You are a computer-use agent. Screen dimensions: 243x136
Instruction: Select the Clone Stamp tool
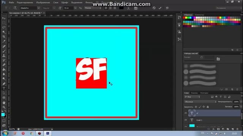coord(4,56)
